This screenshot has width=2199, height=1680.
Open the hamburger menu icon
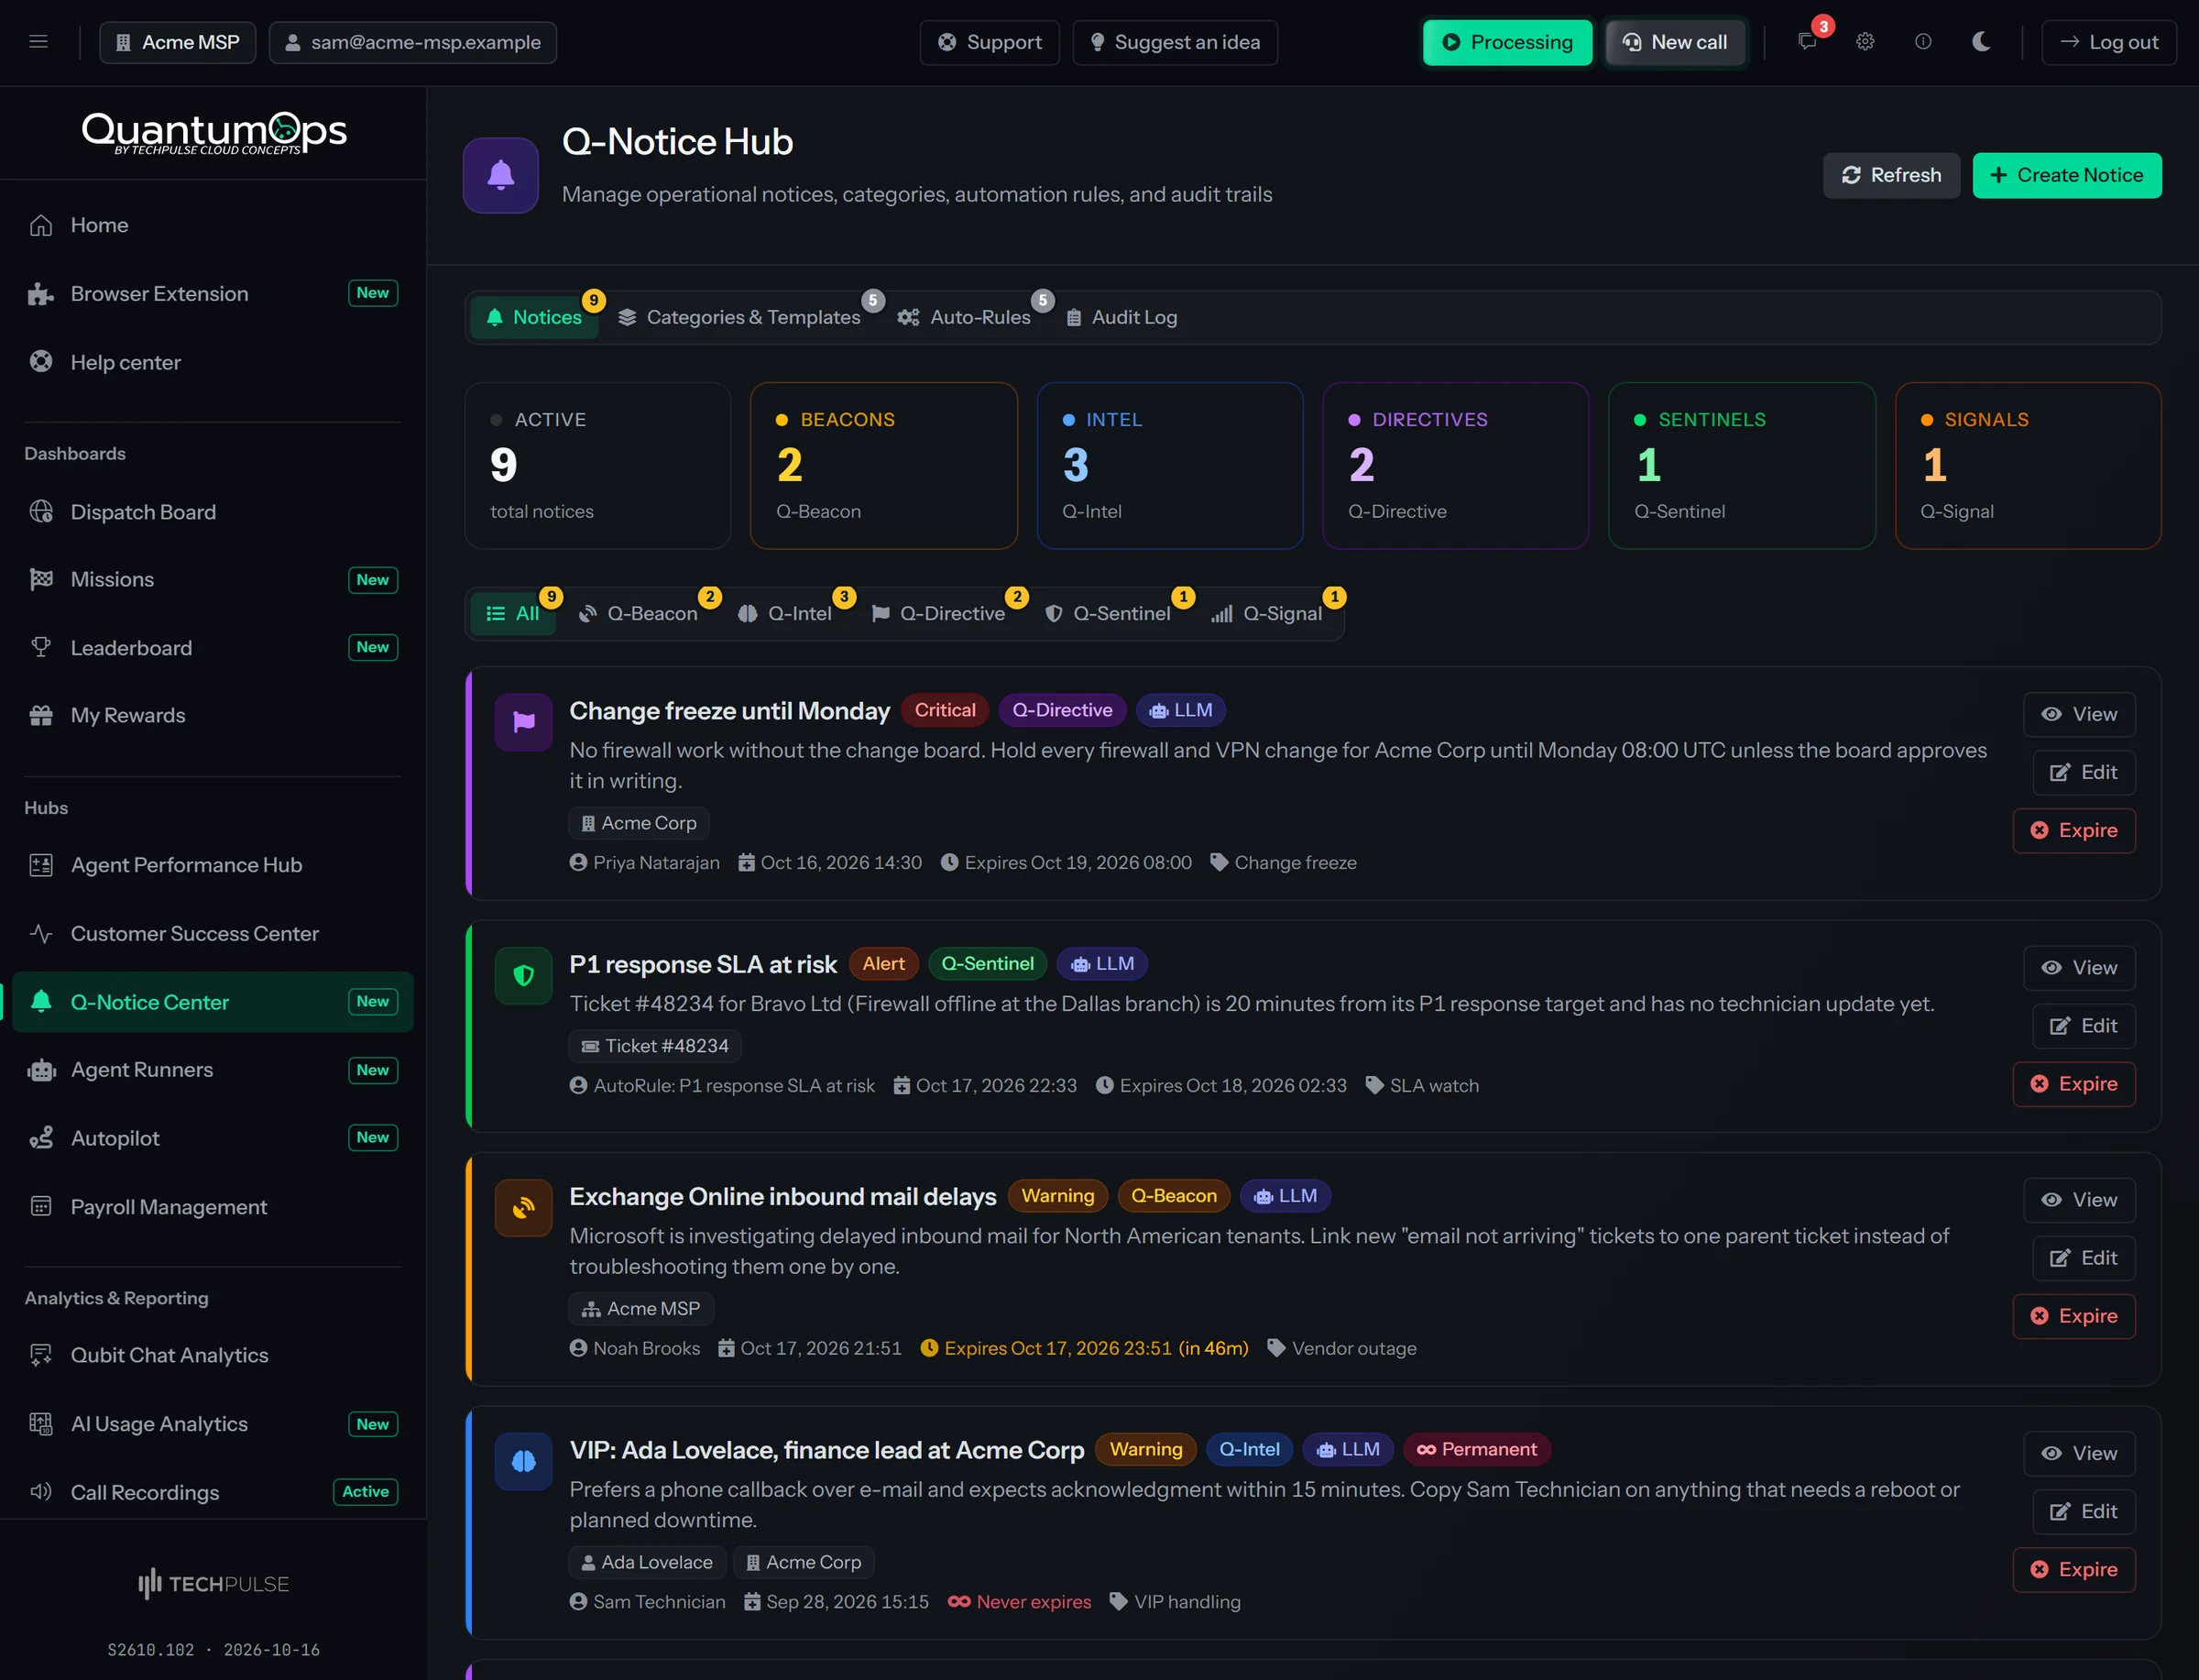coord(38,42)
